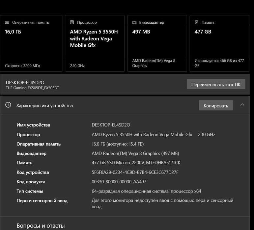The height and width of the screenshot is (230, 254).
Task: Click the processor card title AMD Ryzen 5 3550H
Action: click(94, 38)
